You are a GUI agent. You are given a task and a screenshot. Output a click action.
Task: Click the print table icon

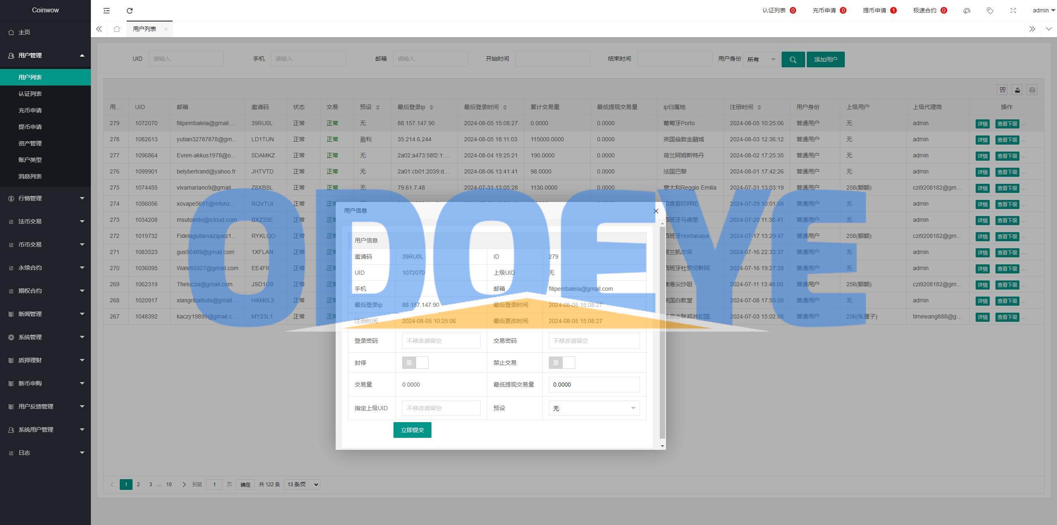pos(1032,90)
